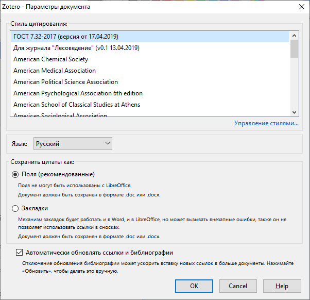
Task: Open the Управление стилями link
Action: 266,123
